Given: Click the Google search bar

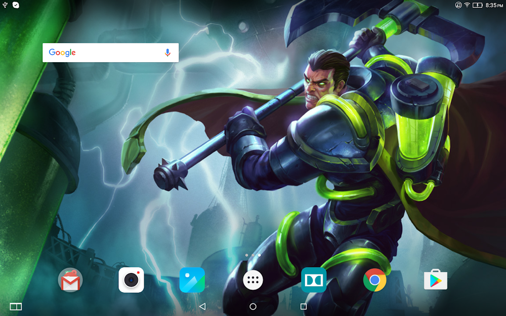Looking at the screenshot, I should (x=111, y=52).
